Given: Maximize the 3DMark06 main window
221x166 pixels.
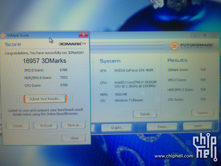Looking at the screenshot, I should 205,35.
